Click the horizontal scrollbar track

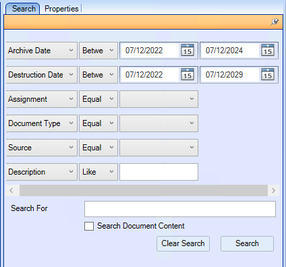[144, 191]
